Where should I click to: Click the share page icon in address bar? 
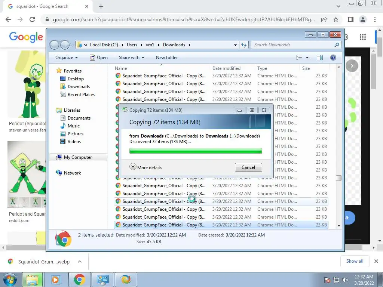324,19
